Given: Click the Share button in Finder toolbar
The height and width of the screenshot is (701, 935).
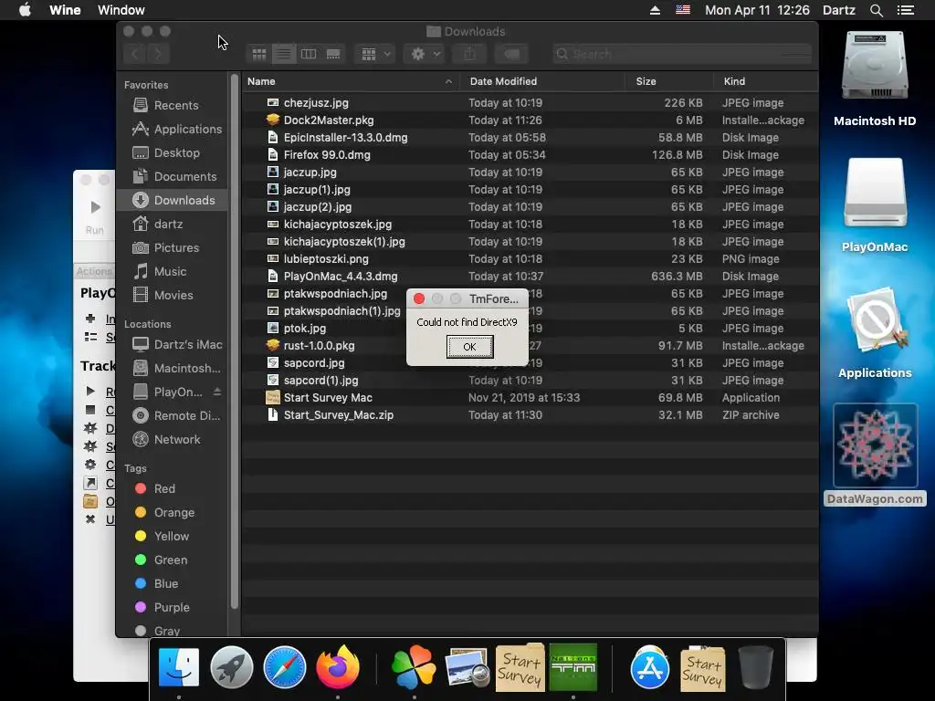Looking at the screenshot, I should [470, 54].
